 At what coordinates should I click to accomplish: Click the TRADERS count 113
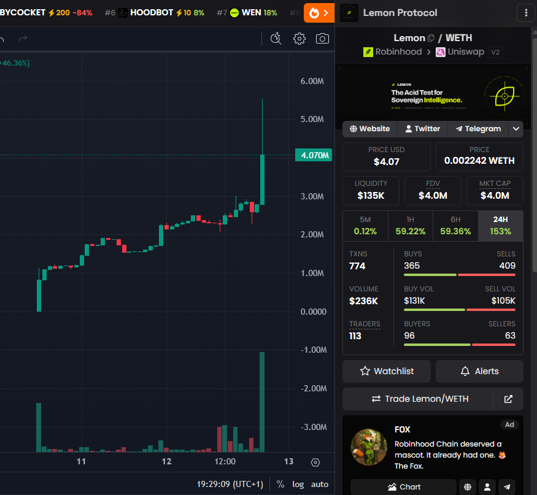[355, 336]
